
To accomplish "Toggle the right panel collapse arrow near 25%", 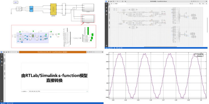I will pyautogui.click(x=206, y=4).
